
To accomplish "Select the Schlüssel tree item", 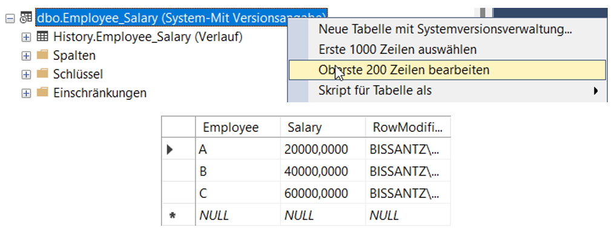I will click(x=78, y=74).
